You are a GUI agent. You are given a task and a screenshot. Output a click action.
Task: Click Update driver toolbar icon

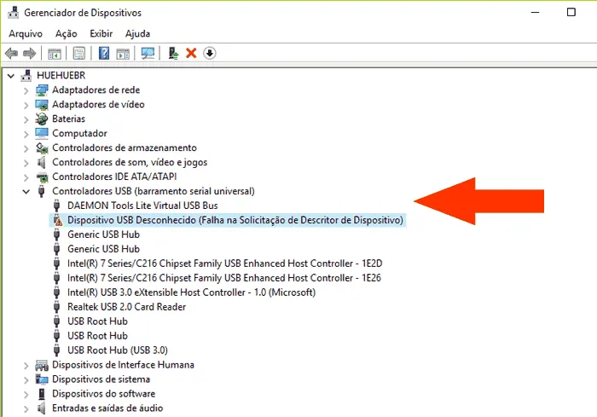pos(174,54)
